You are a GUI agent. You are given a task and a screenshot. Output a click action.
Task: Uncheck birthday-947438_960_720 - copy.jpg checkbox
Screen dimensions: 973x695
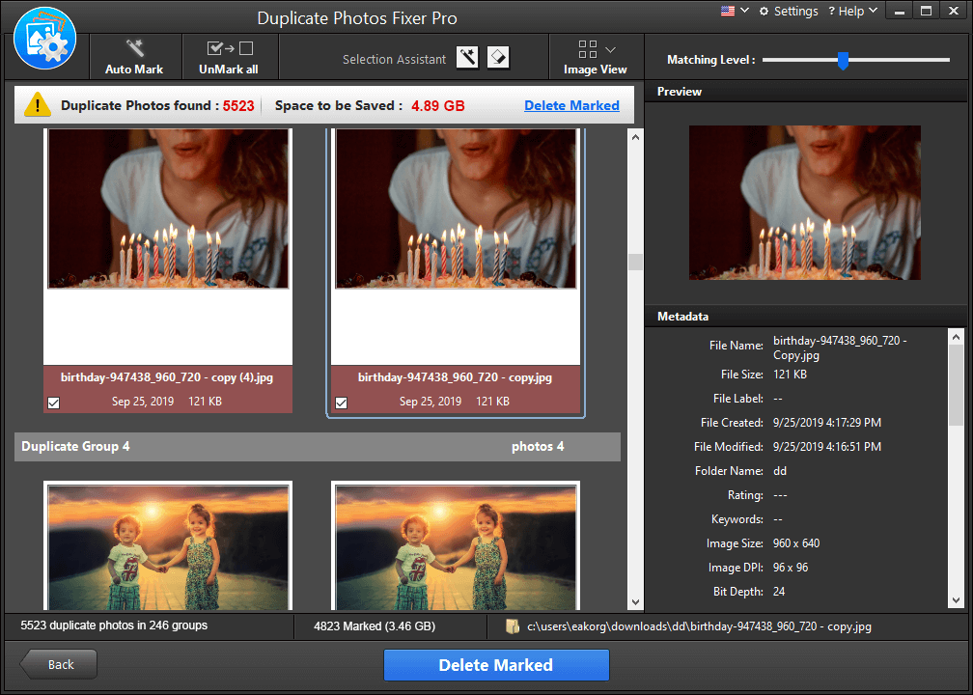pos(342,403)
